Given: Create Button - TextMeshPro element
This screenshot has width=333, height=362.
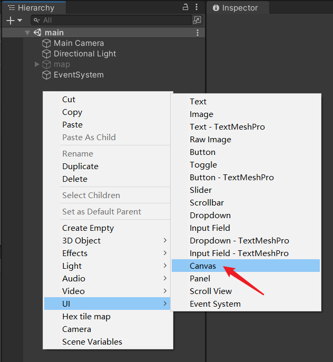Looking at the screenshot, I should tap(246, 177).
